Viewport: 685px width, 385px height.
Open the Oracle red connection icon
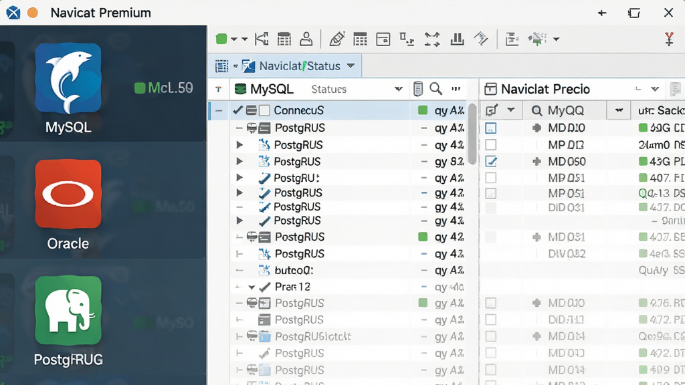click(68, 195)
